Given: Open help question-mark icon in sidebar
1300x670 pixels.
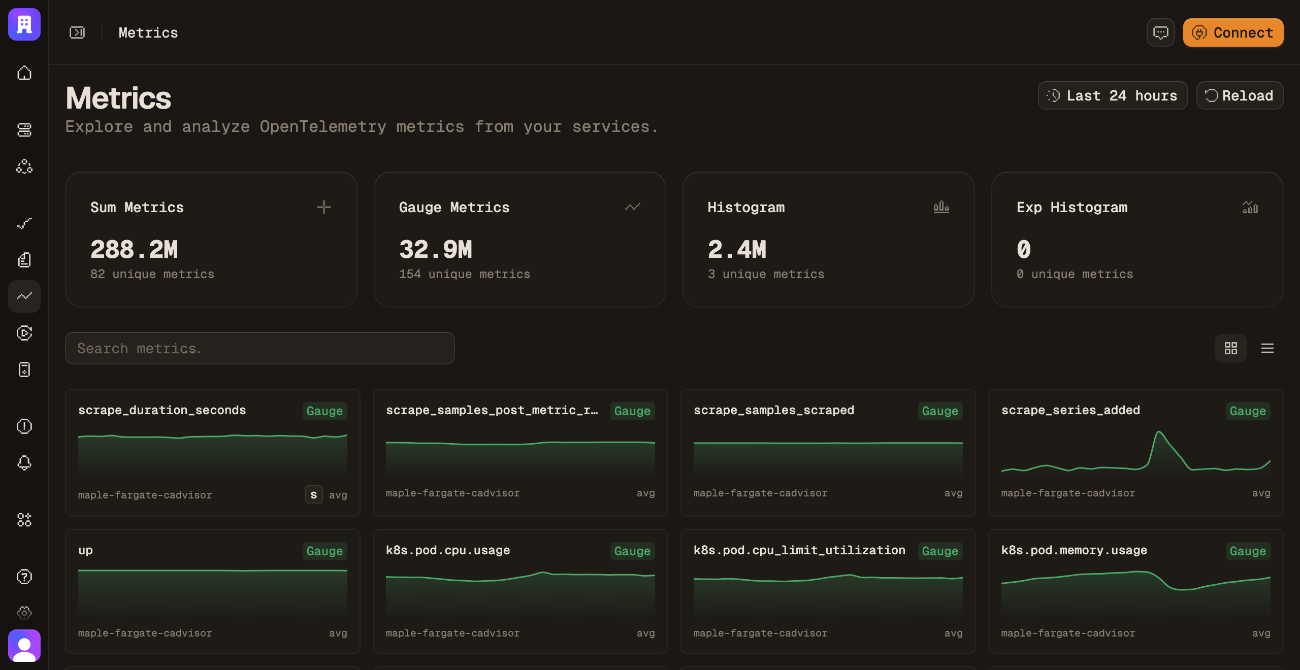Looking at the screenshot, I should tap(24, 577).
